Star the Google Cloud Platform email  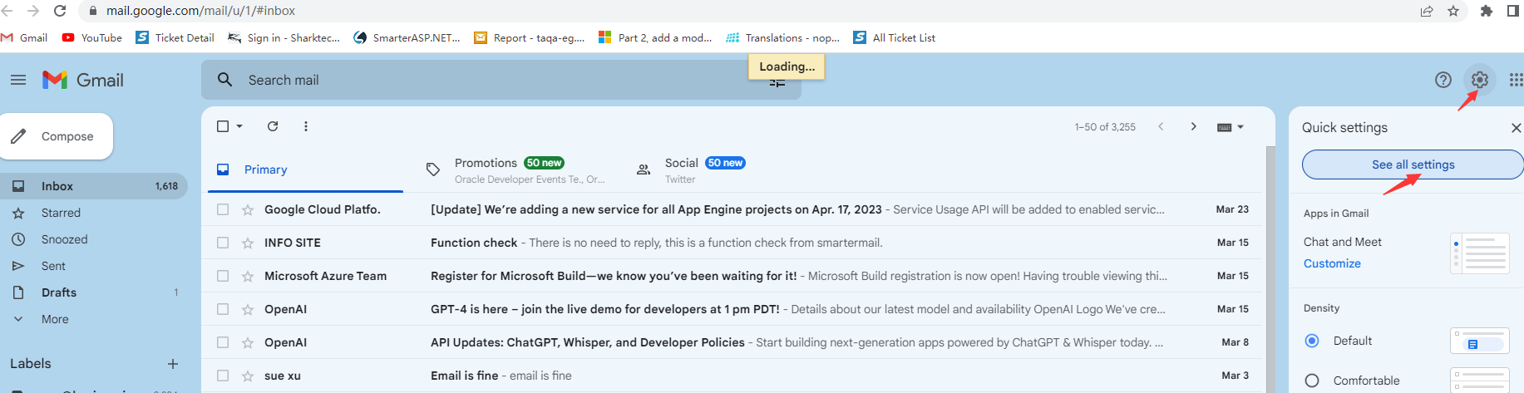(248, 209)
